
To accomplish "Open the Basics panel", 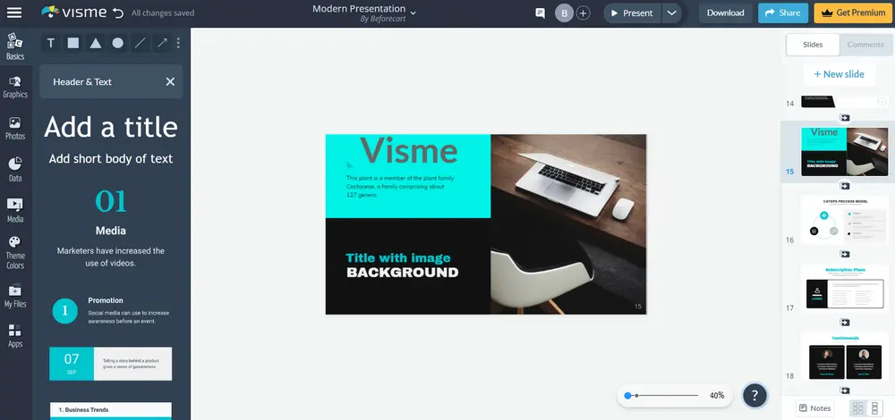I will tap(15, 46).
